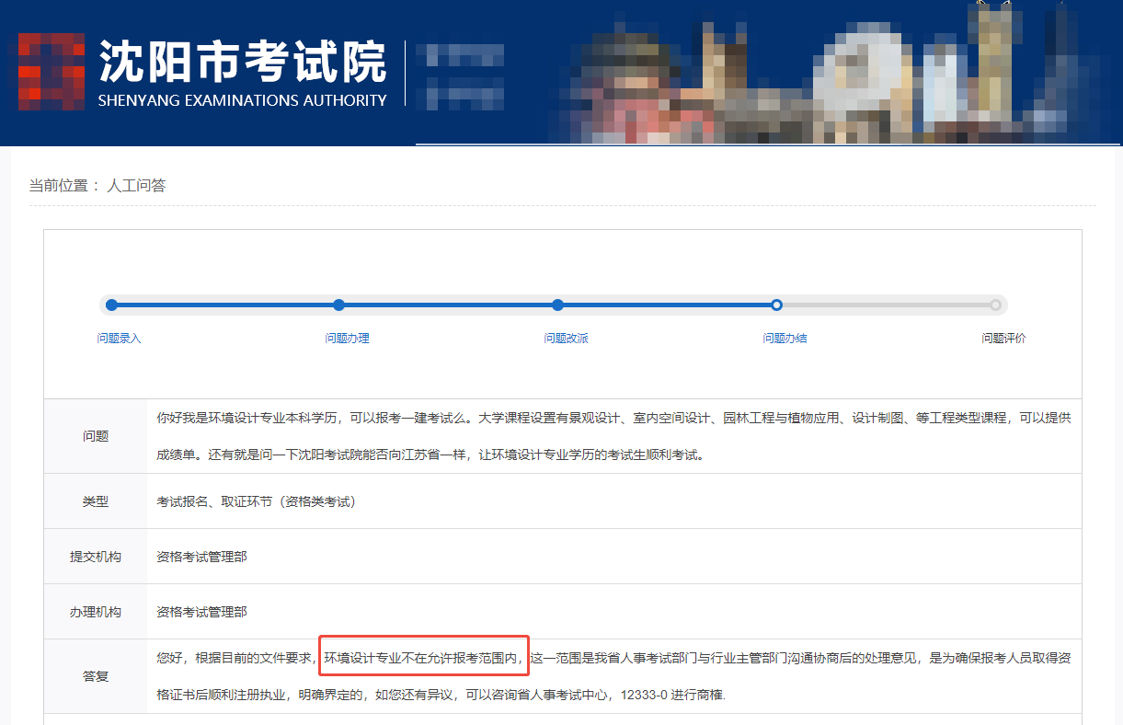
Task: Click the reply line mentioning 12333-0
Action: (x=441, y=695)
